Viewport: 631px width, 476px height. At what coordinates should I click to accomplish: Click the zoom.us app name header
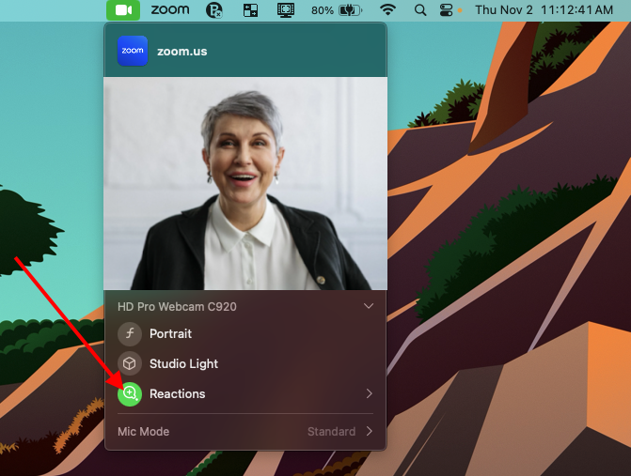click(x=181, y=51)
